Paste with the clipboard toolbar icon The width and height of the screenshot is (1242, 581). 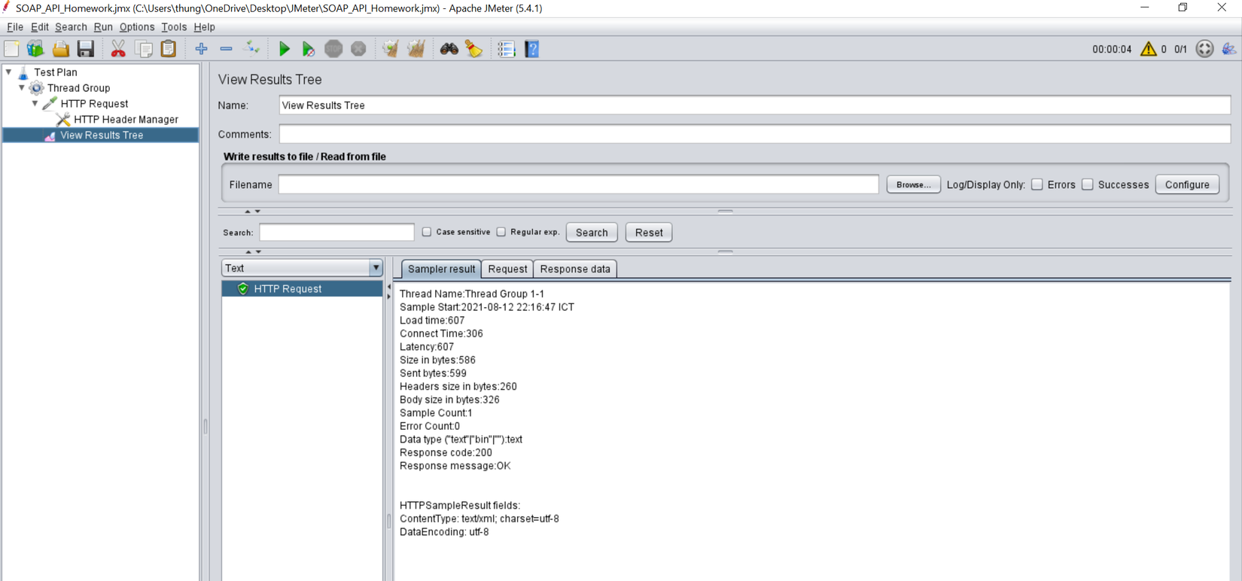click(x=169, y=49)
